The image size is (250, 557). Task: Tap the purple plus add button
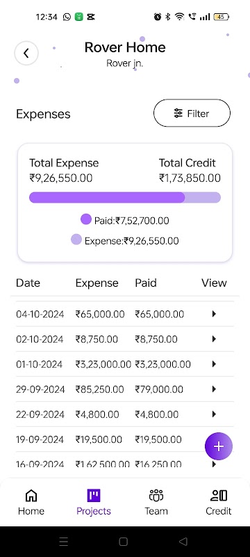click(x=219, y=446)
